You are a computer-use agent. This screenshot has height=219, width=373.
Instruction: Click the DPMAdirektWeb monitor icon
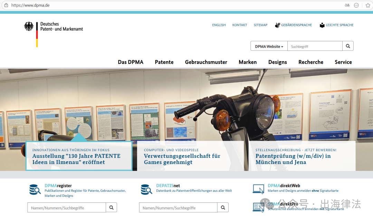pyautogui.click(x=258, y=189)
